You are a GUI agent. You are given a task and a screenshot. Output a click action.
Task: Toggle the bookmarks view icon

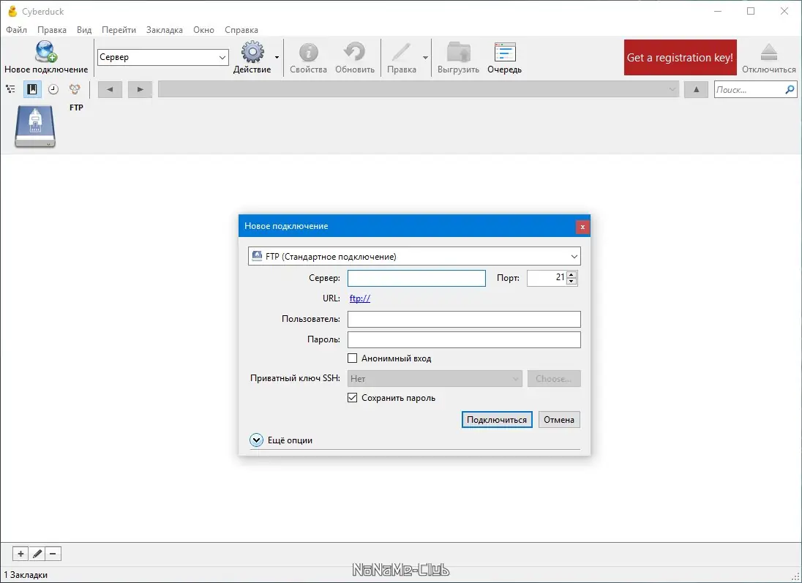click(31, 89)
